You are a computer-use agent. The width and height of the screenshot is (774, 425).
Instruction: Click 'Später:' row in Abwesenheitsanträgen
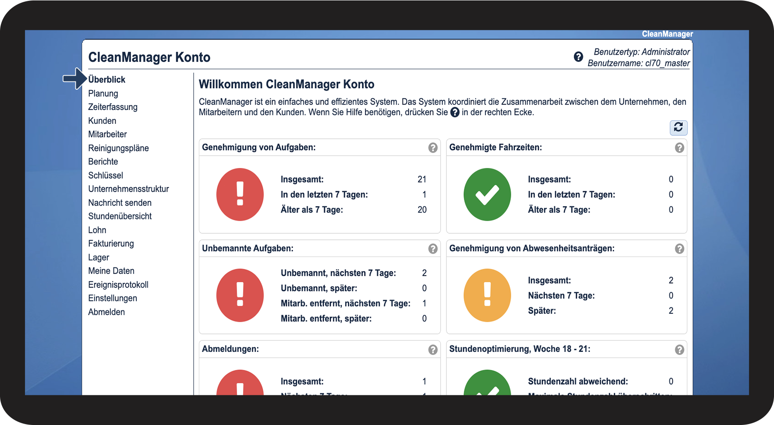(601, 311)
